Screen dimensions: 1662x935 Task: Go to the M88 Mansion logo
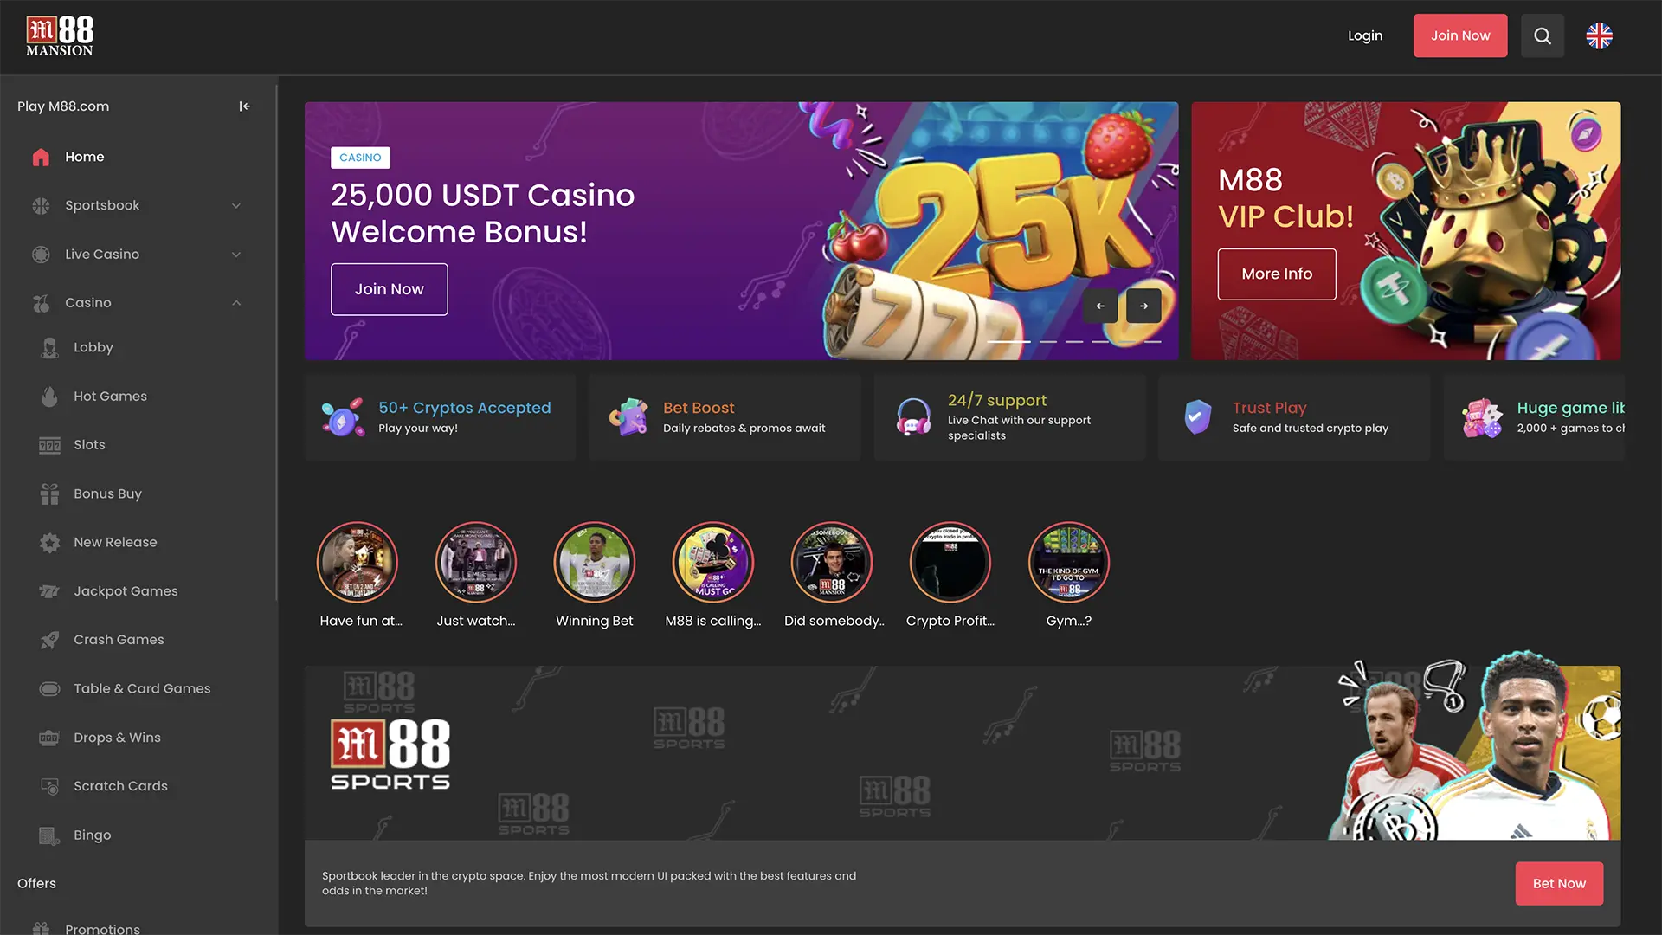tap(60, 36)
